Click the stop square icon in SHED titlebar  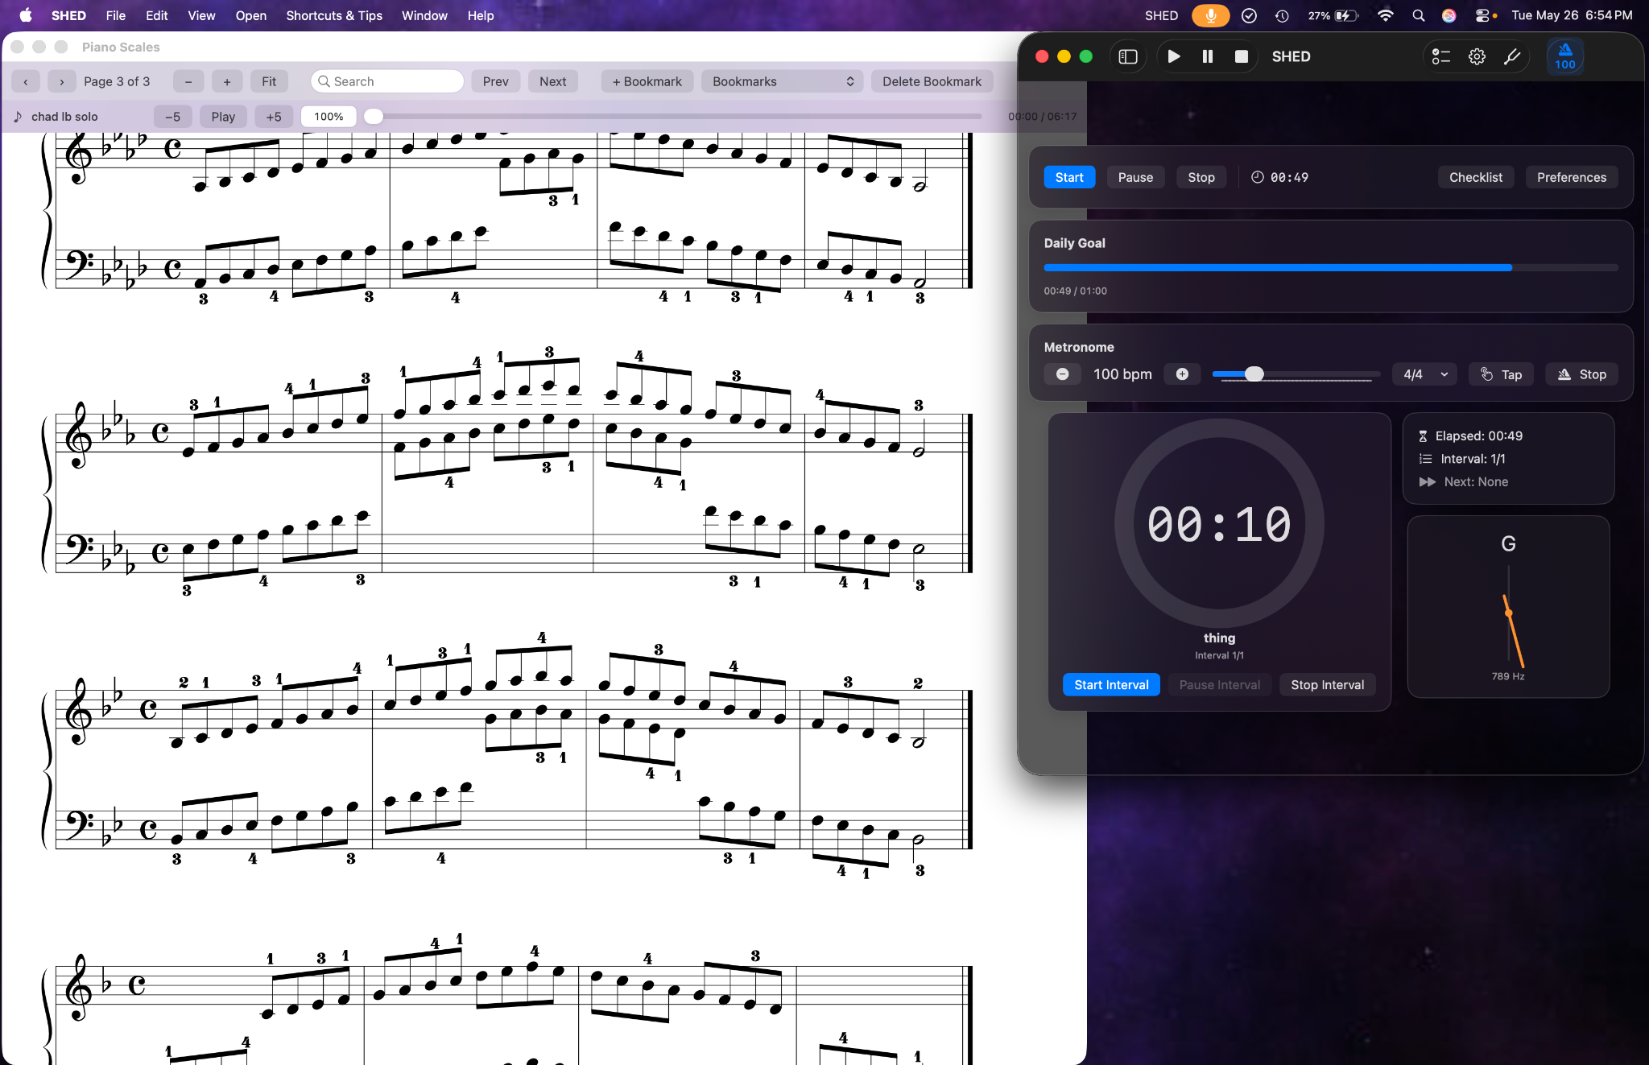[x=1242, y=56]
